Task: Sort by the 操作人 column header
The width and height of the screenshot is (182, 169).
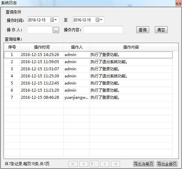Action: (x=77, y=47)
